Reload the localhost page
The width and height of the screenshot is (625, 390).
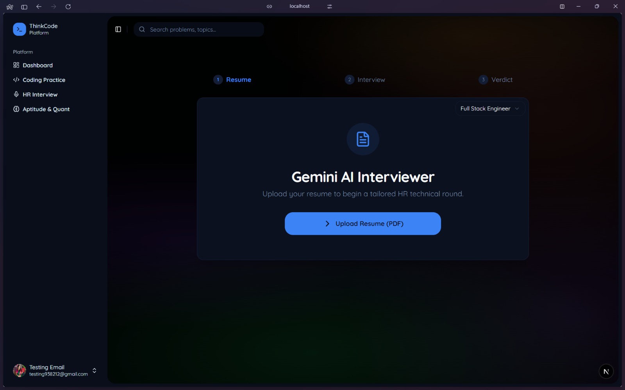68,7
